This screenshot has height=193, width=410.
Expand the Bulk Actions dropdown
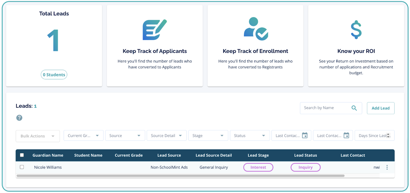[x=37, y=136]
